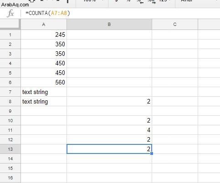Click cell B11 showing 4
The width and height of the screenshot is (220, 183).
click(x=109, y=130)
